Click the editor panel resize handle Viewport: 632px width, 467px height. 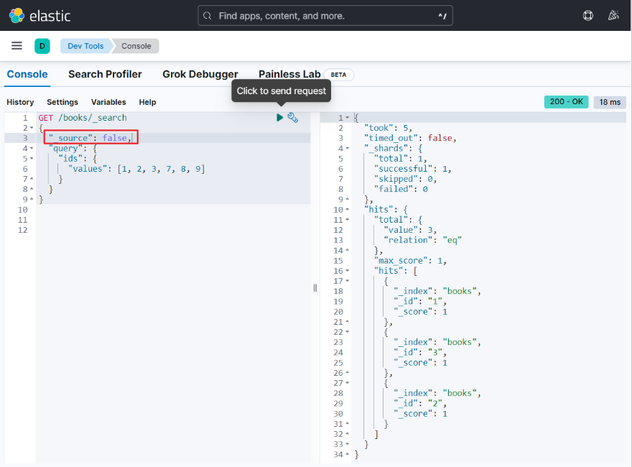coord(315,287)
